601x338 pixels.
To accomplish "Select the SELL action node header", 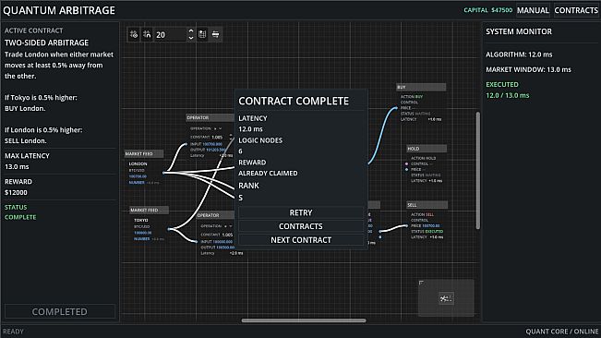I will 427,205.
